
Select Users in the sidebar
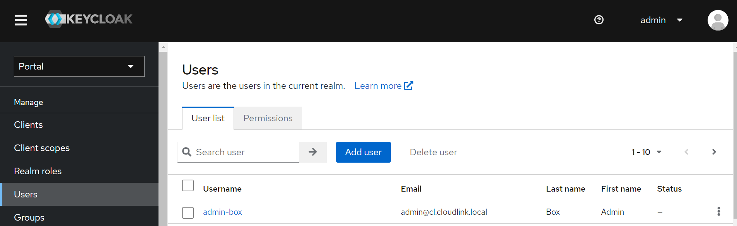(x=79, y=194)
